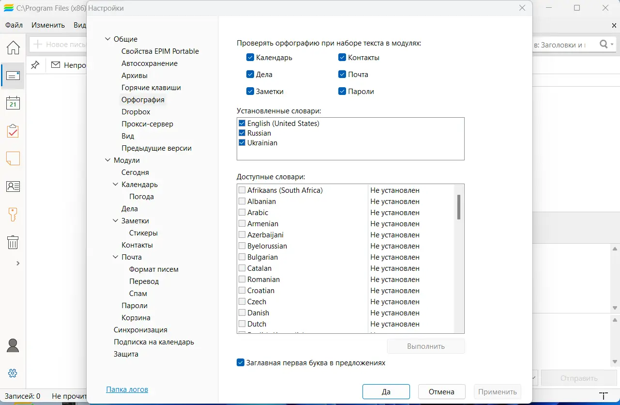Collapse the Почта tree node
This screenshot has width=620, height=405.
pyautogui.click(x=115, y=257)
